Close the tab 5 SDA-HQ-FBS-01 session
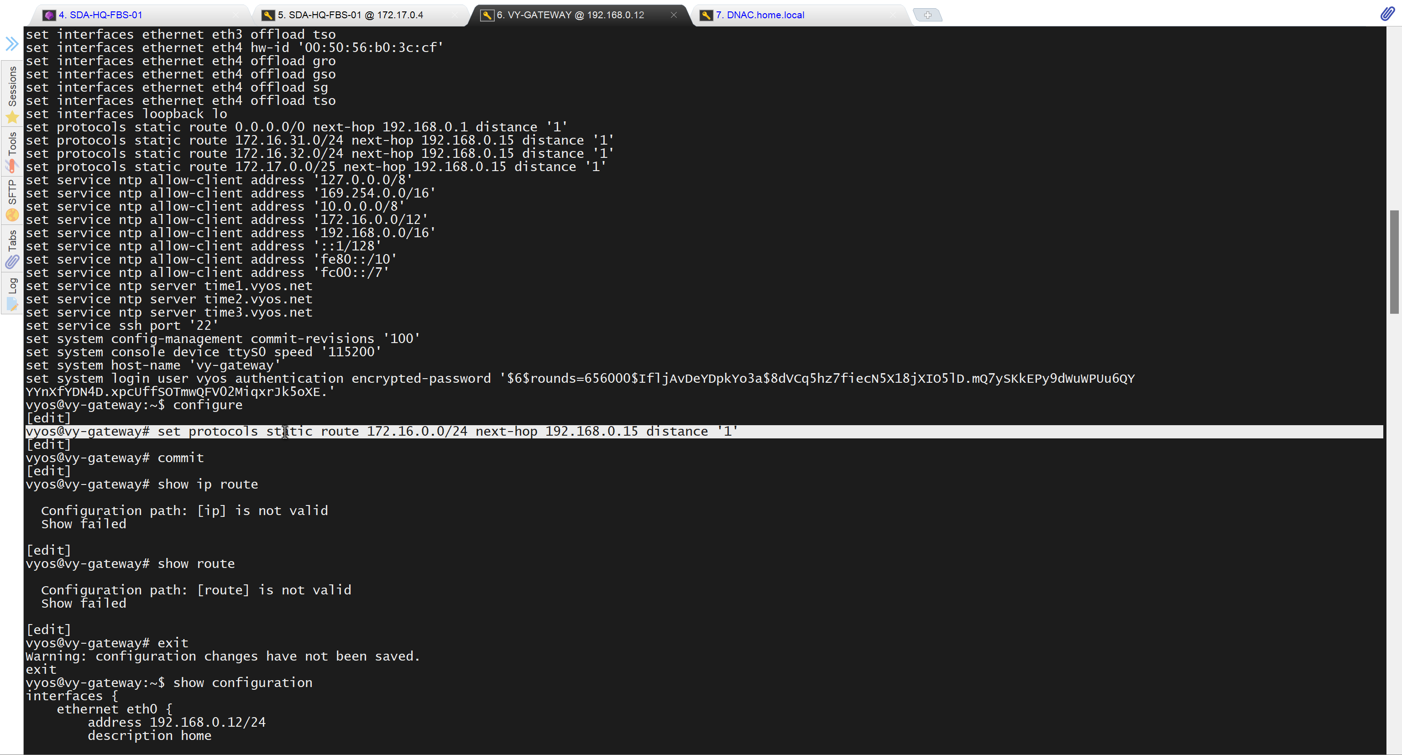Viewport: 1402px width, 755px height. [x=455, y=15]
